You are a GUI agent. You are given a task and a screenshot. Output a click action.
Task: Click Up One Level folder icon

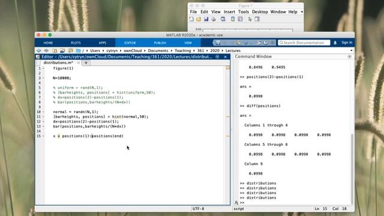(x=55, y=50)
